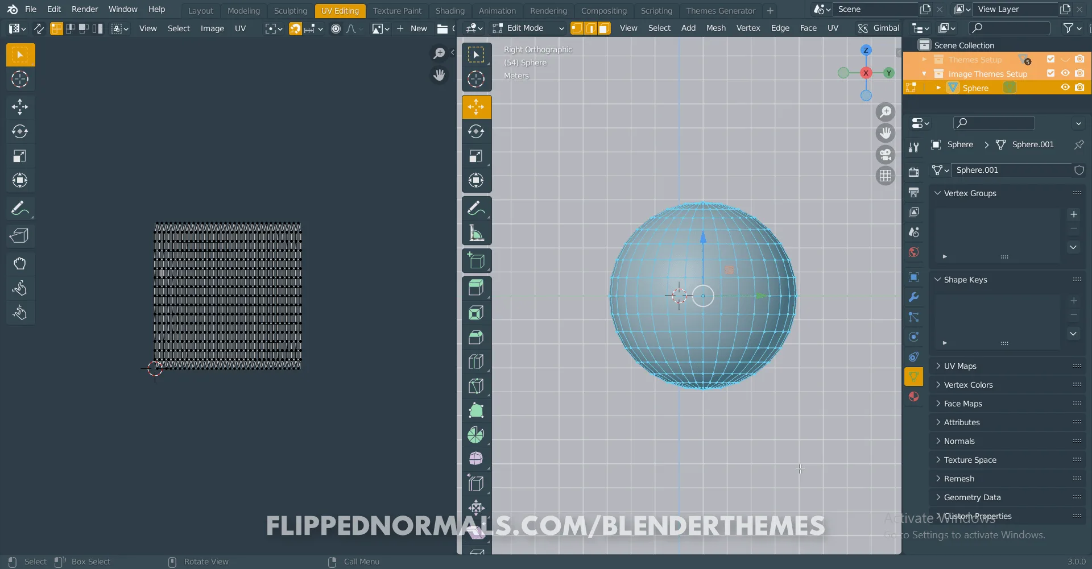The width and height of the screenshot is (1092, 569).
Task: Open the UV menu in the UV editor
Action: pos(240,28)
